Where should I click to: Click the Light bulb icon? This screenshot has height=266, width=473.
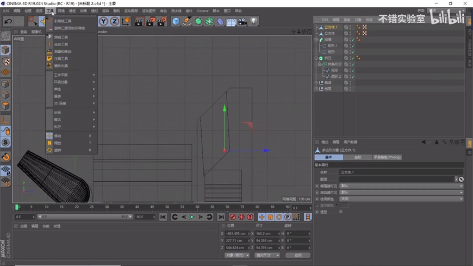click(x=254, y=22)
